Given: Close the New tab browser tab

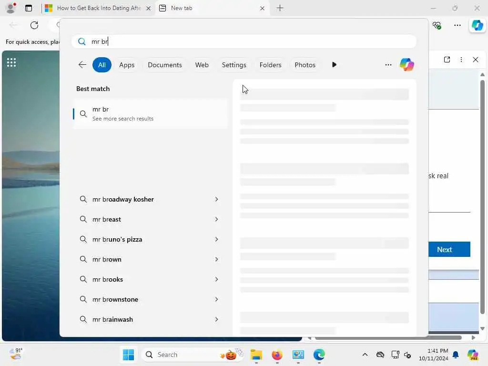Looking at the screenshot, I should [262, 9].
